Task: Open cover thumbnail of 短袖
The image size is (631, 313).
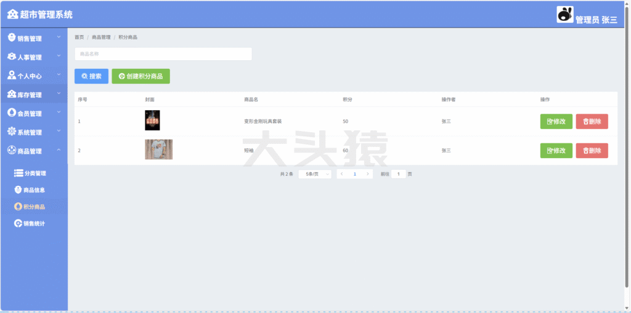Action: pos(159,149)
